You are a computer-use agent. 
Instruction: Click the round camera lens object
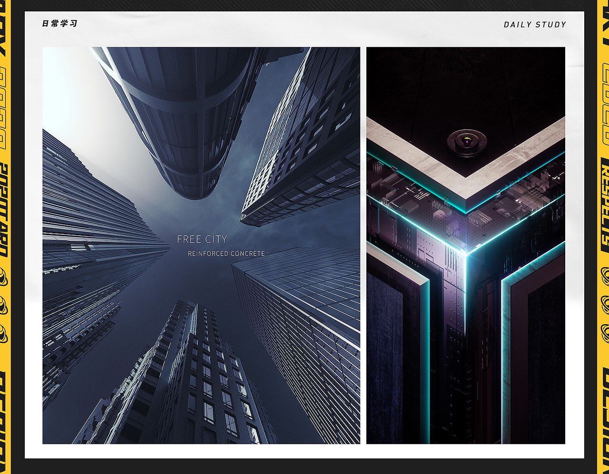pos(467,142)
